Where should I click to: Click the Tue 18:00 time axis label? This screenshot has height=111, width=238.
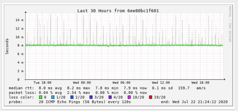click(42, 83)
